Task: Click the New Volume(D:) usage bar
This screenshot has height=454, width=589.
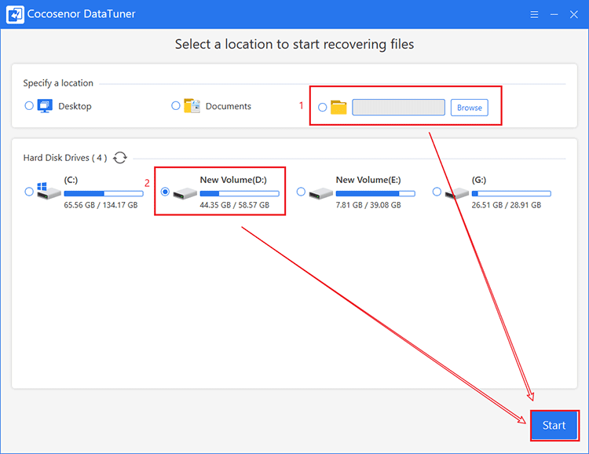Action: 240,193
